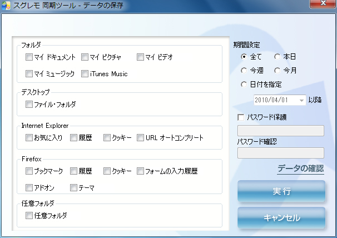337x238 pixels.
Task: Enable マイ ピクチャ folder option
Action: pos(85,57)
